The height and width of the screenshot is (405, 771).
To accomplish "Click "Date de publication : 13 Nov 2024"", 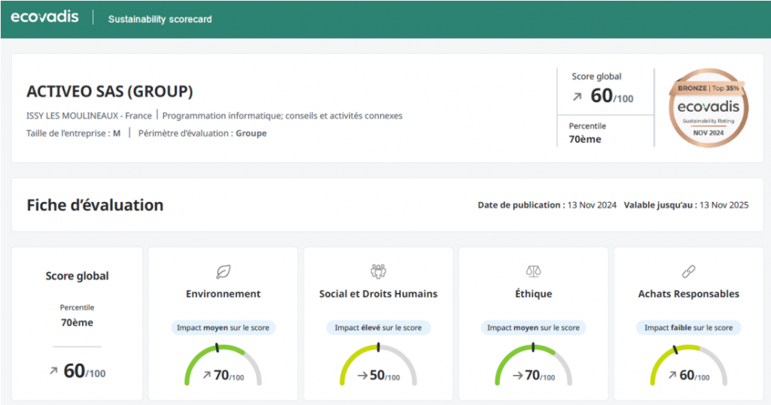I will (x=547, y=205).
